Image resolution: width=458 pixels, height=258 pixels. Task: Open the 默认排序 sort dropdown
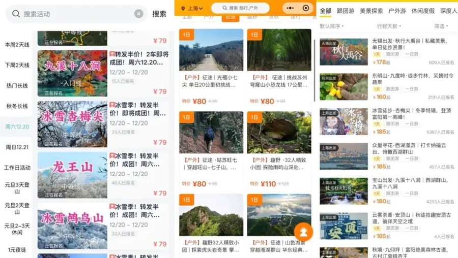pos(331,26)
